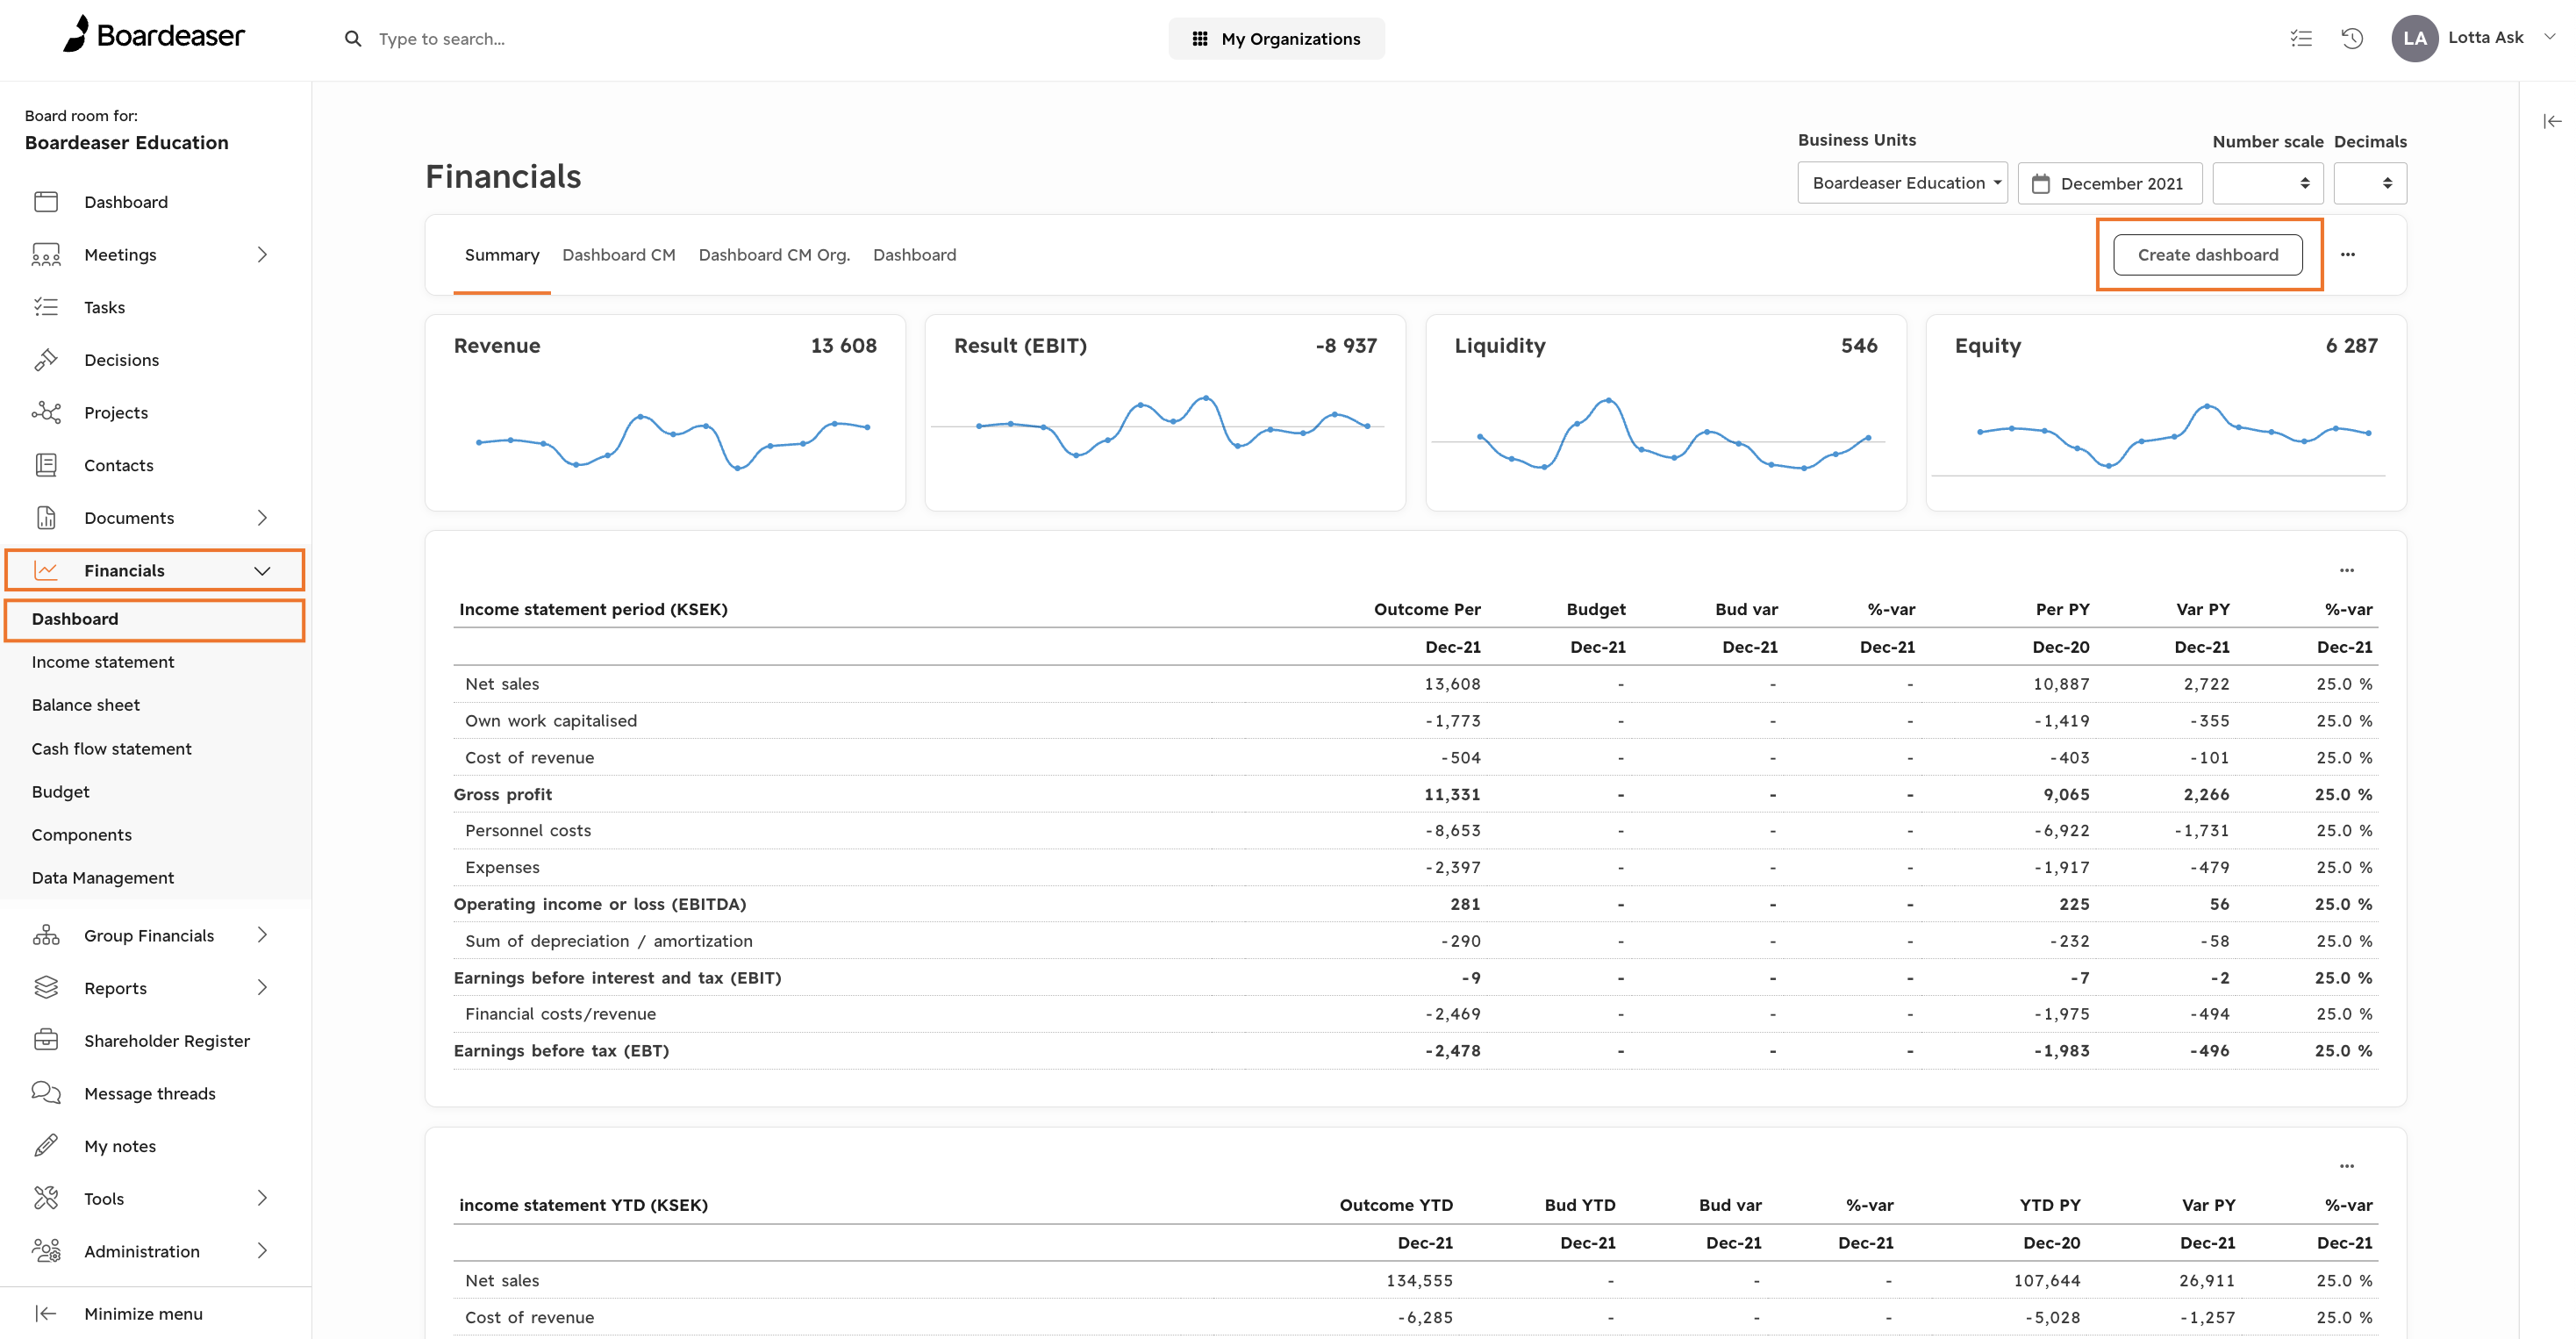Click the Financials chart icon
This screenshot has width=2576, height=1339.
click(x=46, y=570)
